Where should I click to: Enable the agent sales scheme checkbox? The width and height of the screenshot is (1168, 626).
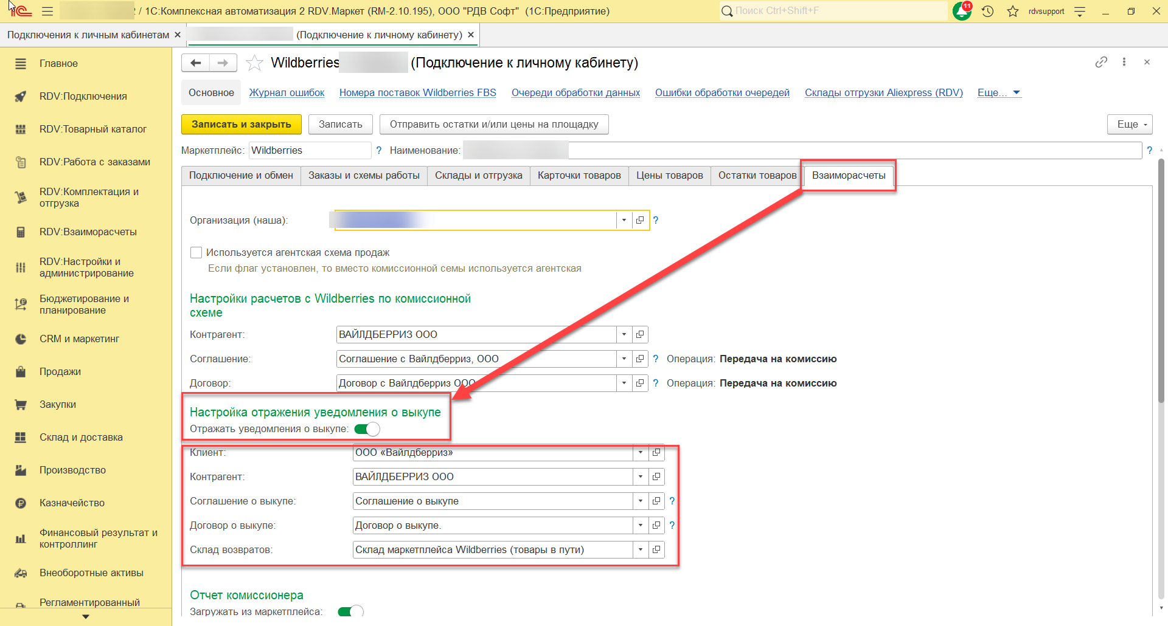point(196,252)
